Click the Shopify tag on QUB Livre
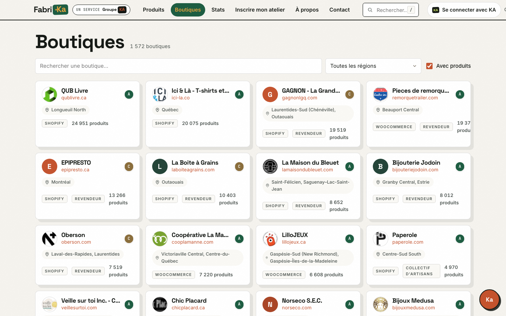506x316 pixels. click(x=54, y=124)
